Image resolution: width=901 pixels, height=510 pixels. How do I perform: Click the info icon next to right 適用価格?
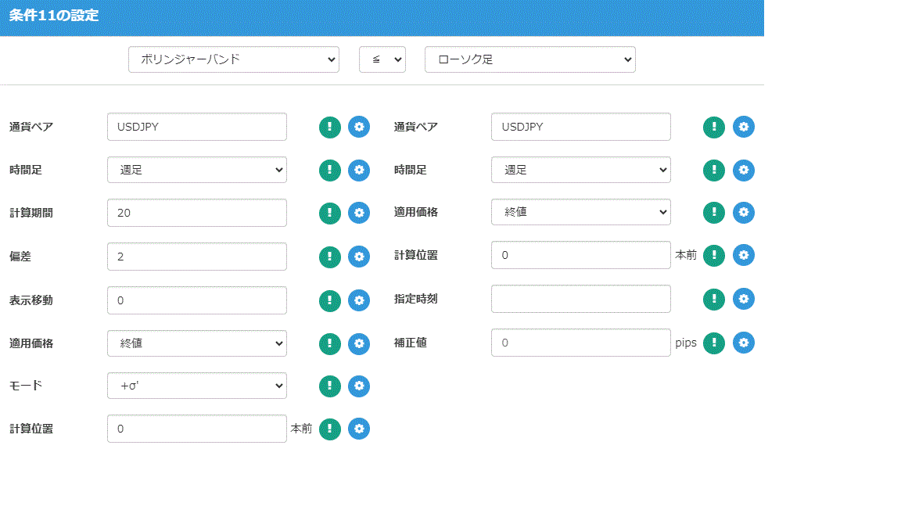713,212
